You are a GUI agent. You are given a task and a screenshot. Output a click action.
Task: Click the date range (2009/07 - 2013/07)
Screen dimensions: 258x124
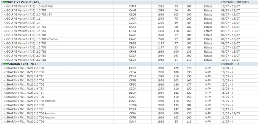[235, 2]
